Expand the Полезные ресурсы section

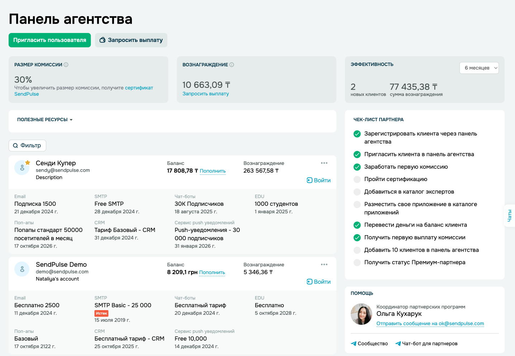(45, 120)
